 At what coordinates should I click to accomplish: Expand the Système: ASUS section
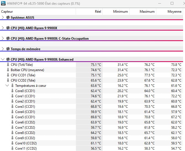pyautogui.click(x=3, y=18)
